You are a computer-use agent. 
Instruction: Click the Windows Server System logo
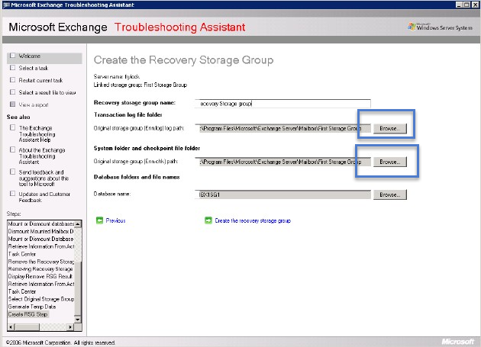tap(440, 27)
